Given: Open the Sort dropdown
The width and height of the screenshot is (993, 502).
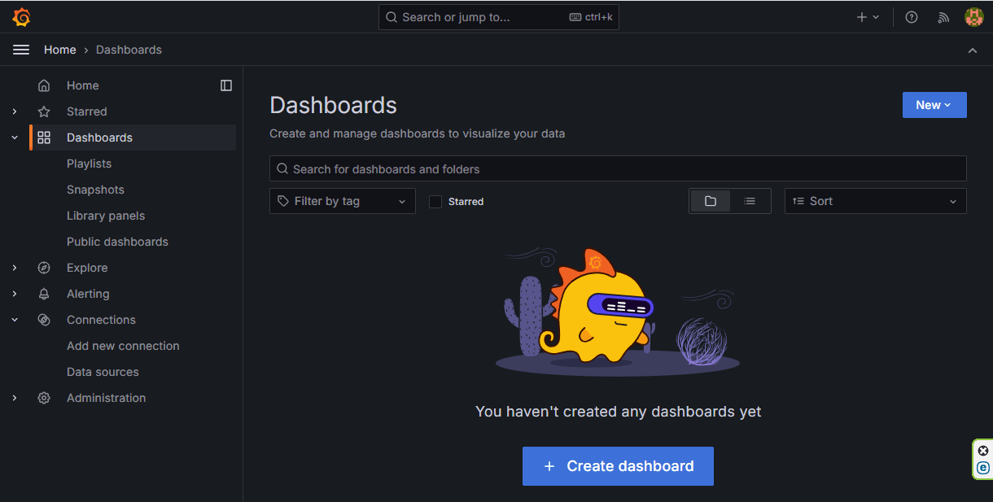Looking at the screenshot, I should (x=876, y=201).
